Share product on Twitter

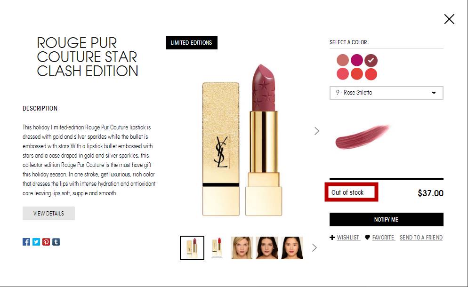point(36,242)
